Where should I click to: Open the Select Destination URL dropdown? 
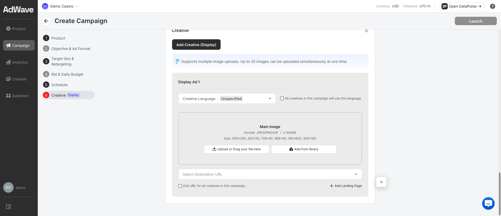coord(270,174)
